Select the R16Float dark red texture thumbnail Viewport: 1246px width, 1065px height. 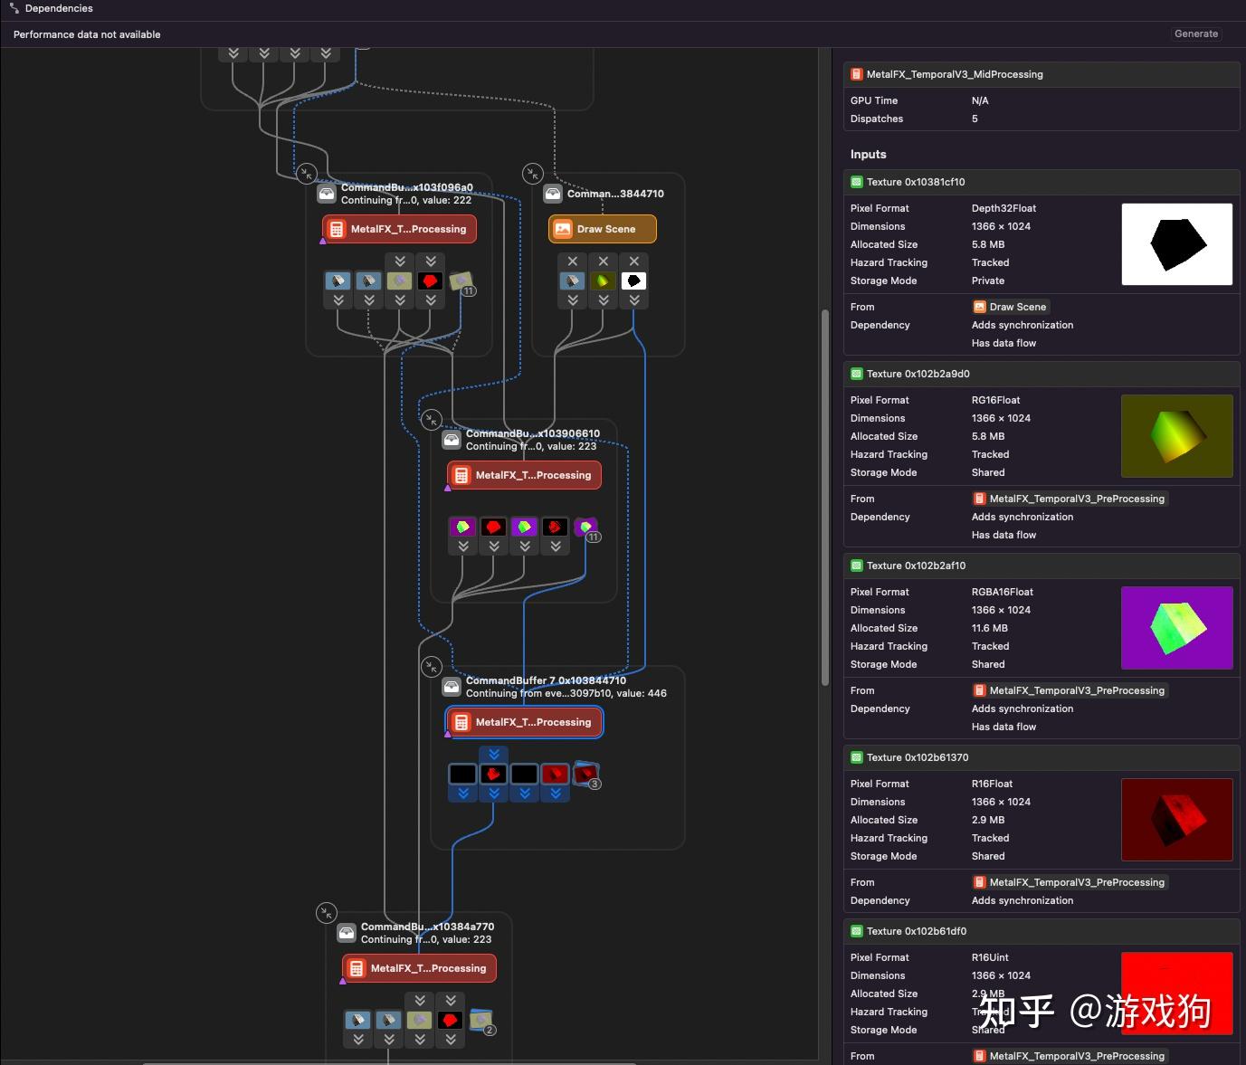1177,820
